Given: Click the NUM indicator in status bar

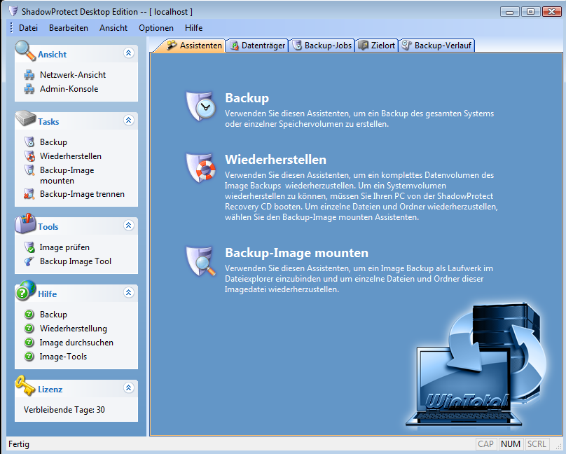Looking at the screenshot, I should point(511,444).
